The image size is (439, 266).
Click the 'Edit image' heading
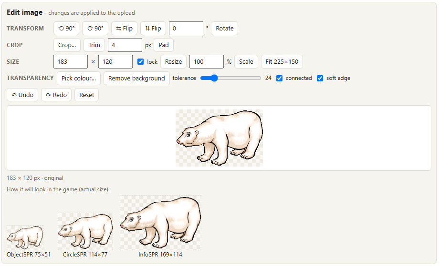pyautogui.click(x=25, y=12)
